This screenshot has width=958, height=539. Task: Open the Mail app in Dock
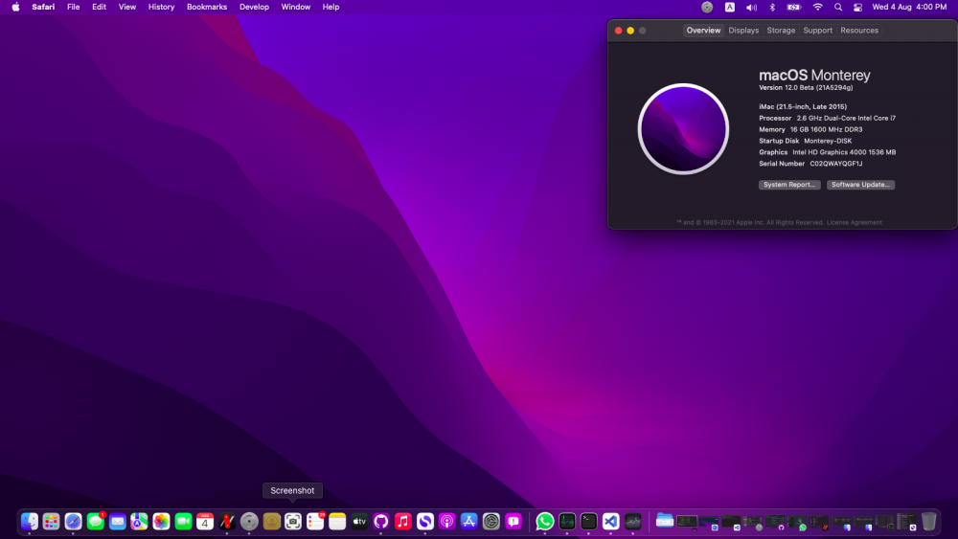(117, 522)
